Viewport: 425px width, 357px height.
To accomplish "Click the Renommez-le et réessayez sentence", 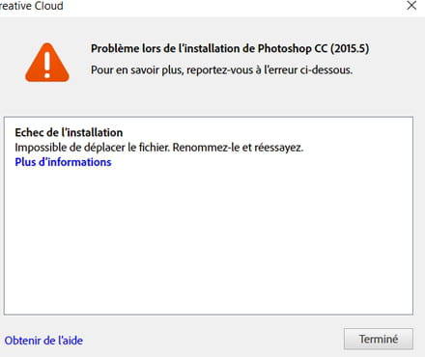I will (x=238, y=148).
